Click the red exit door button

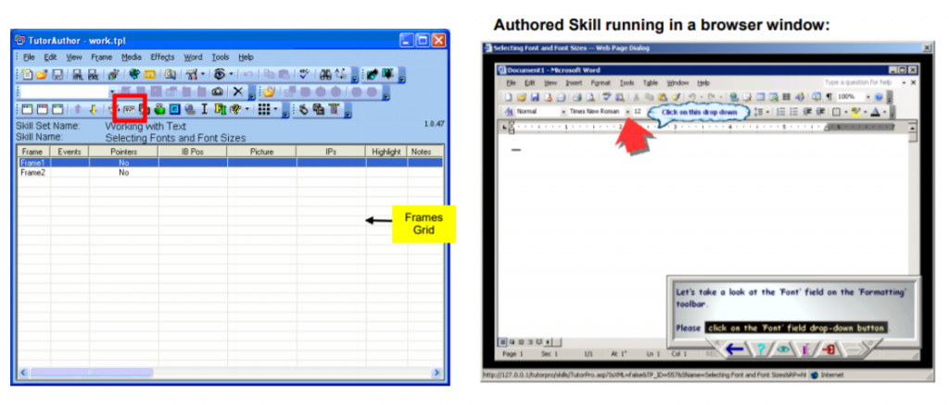pos(829,349)
